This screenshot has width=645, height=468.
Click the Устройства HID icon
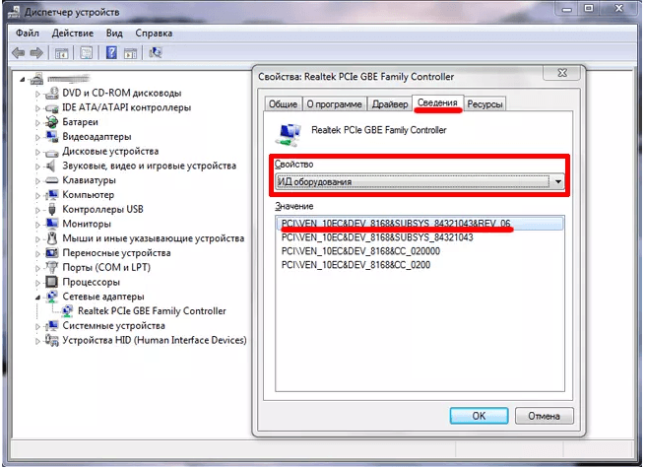pos(52,340)
